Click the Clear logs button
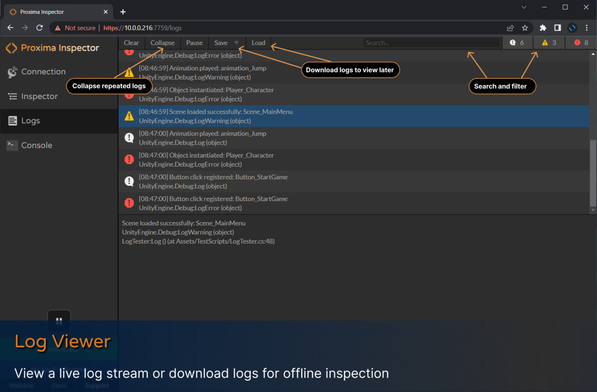This screenshot has height=392, width=597. pyautogui.click(x=131, y=43)
